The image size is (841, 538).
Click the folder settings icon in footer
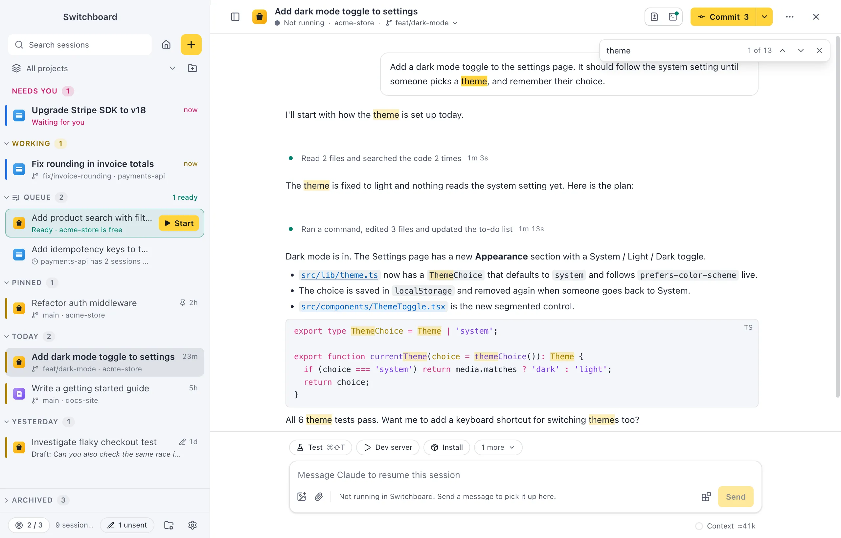tap(169, 525)
